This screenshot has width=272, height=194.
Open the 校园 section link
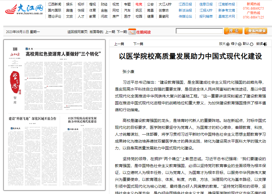coord(139,17)
